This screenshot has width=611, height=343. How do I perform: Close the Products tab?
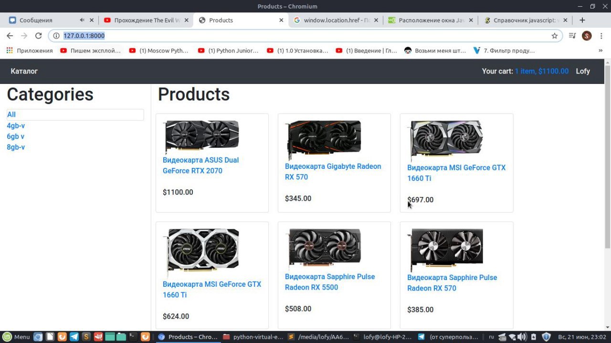[281, 20]
